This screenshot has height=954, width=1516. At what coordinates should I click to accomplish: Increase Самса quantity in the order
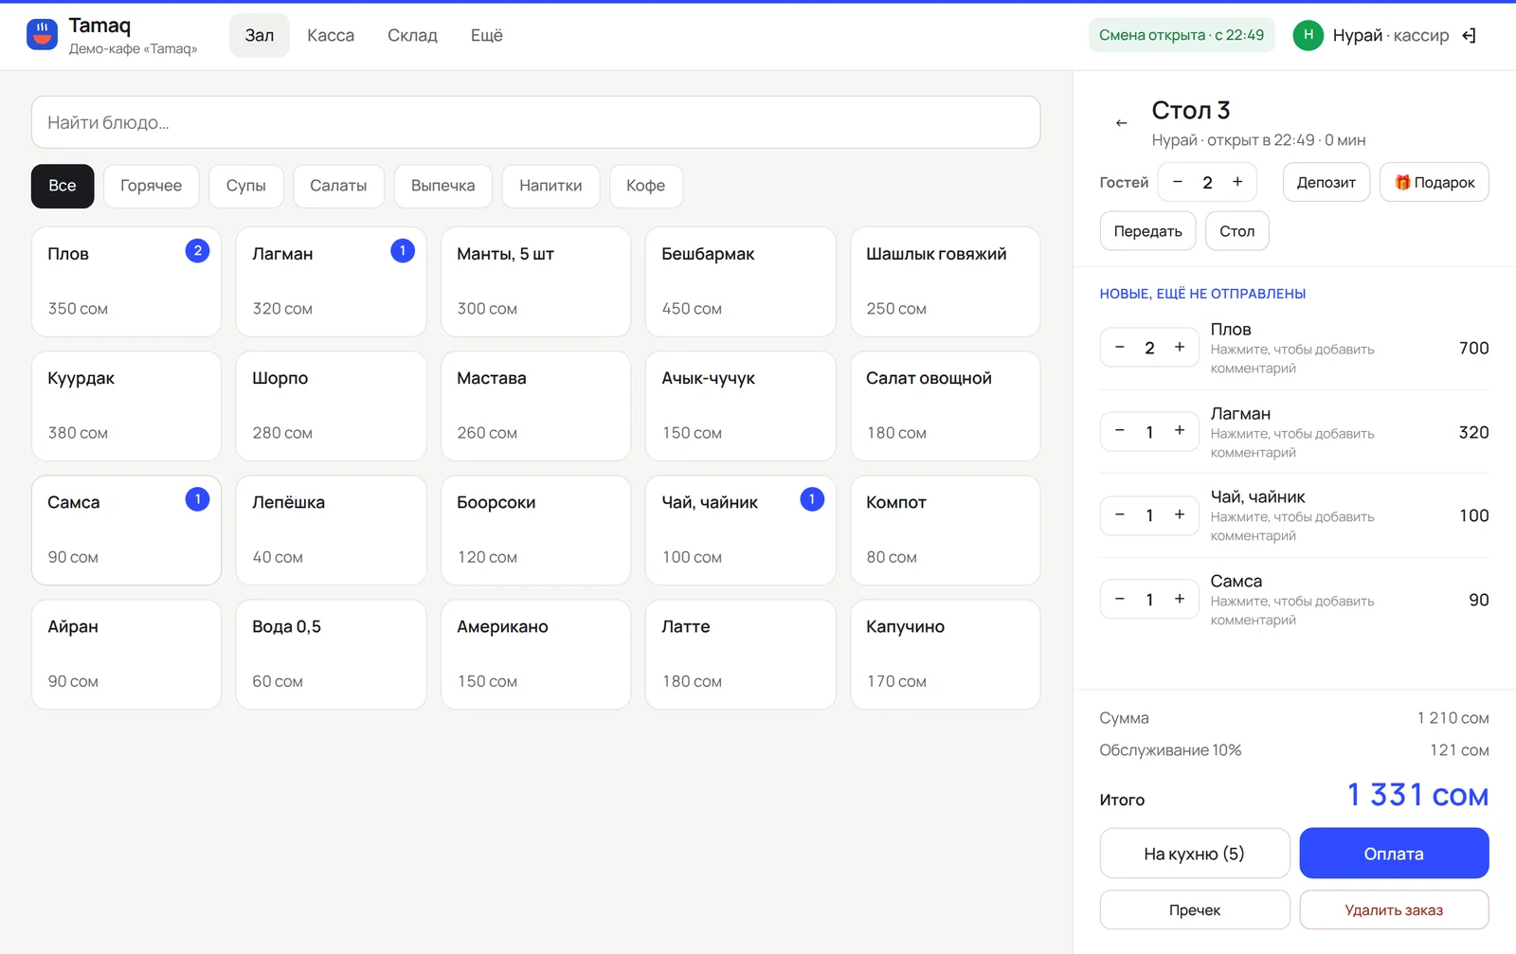click(x=1180, y=599)
